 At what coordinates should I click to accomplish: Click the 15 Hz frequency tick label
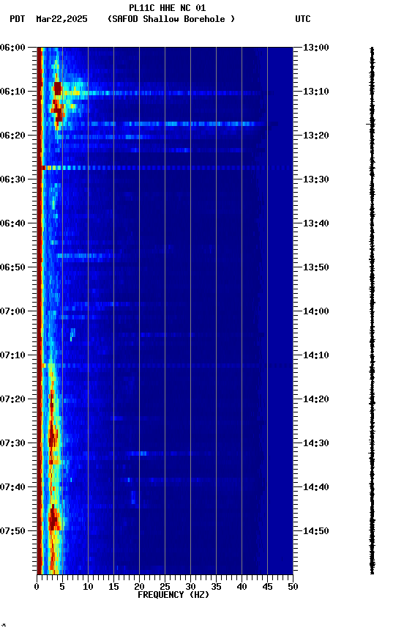113,587
